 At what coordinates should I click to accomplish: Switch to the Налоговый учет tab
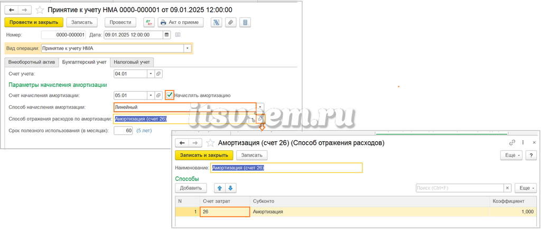[132, 62]
